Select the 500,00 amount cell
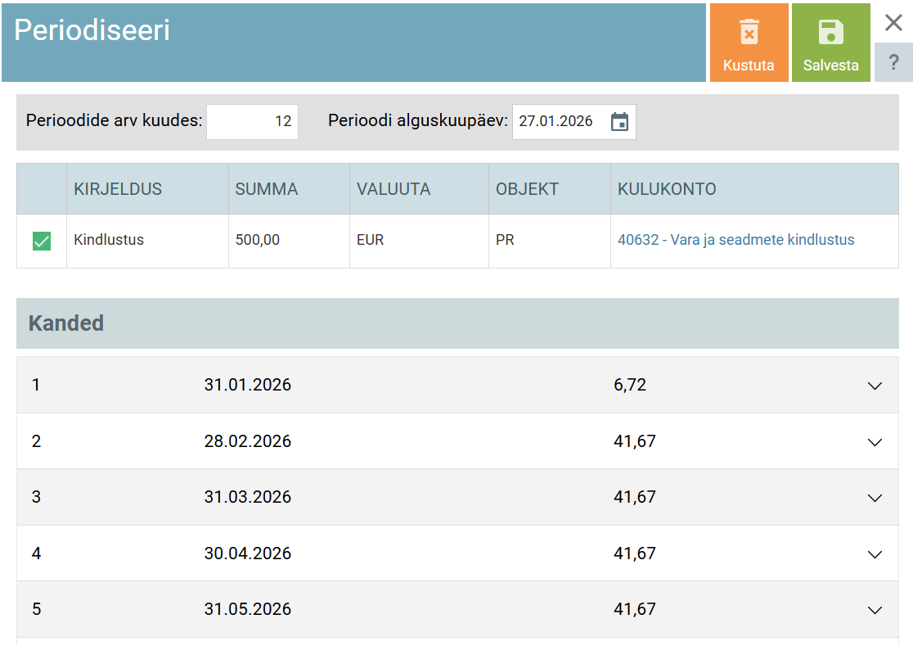 289,241
